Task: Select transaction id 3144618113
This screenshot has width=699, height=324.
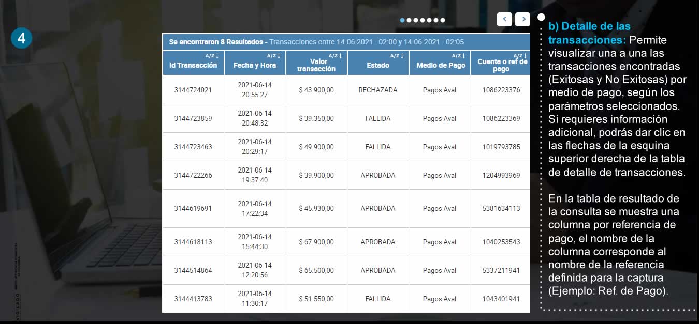Action: [193, 242]
